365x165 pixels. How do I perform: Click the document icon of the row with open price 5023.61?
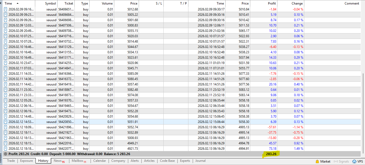click(x=6, y=57)
